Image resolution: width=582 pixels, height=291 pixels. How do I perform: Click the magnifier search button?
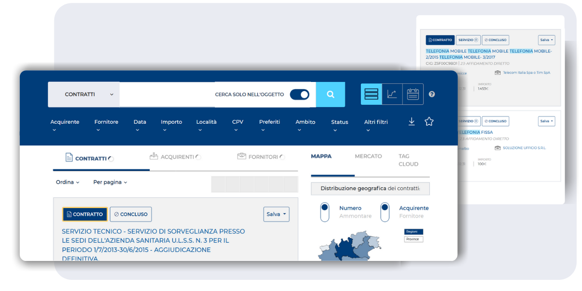330,95
